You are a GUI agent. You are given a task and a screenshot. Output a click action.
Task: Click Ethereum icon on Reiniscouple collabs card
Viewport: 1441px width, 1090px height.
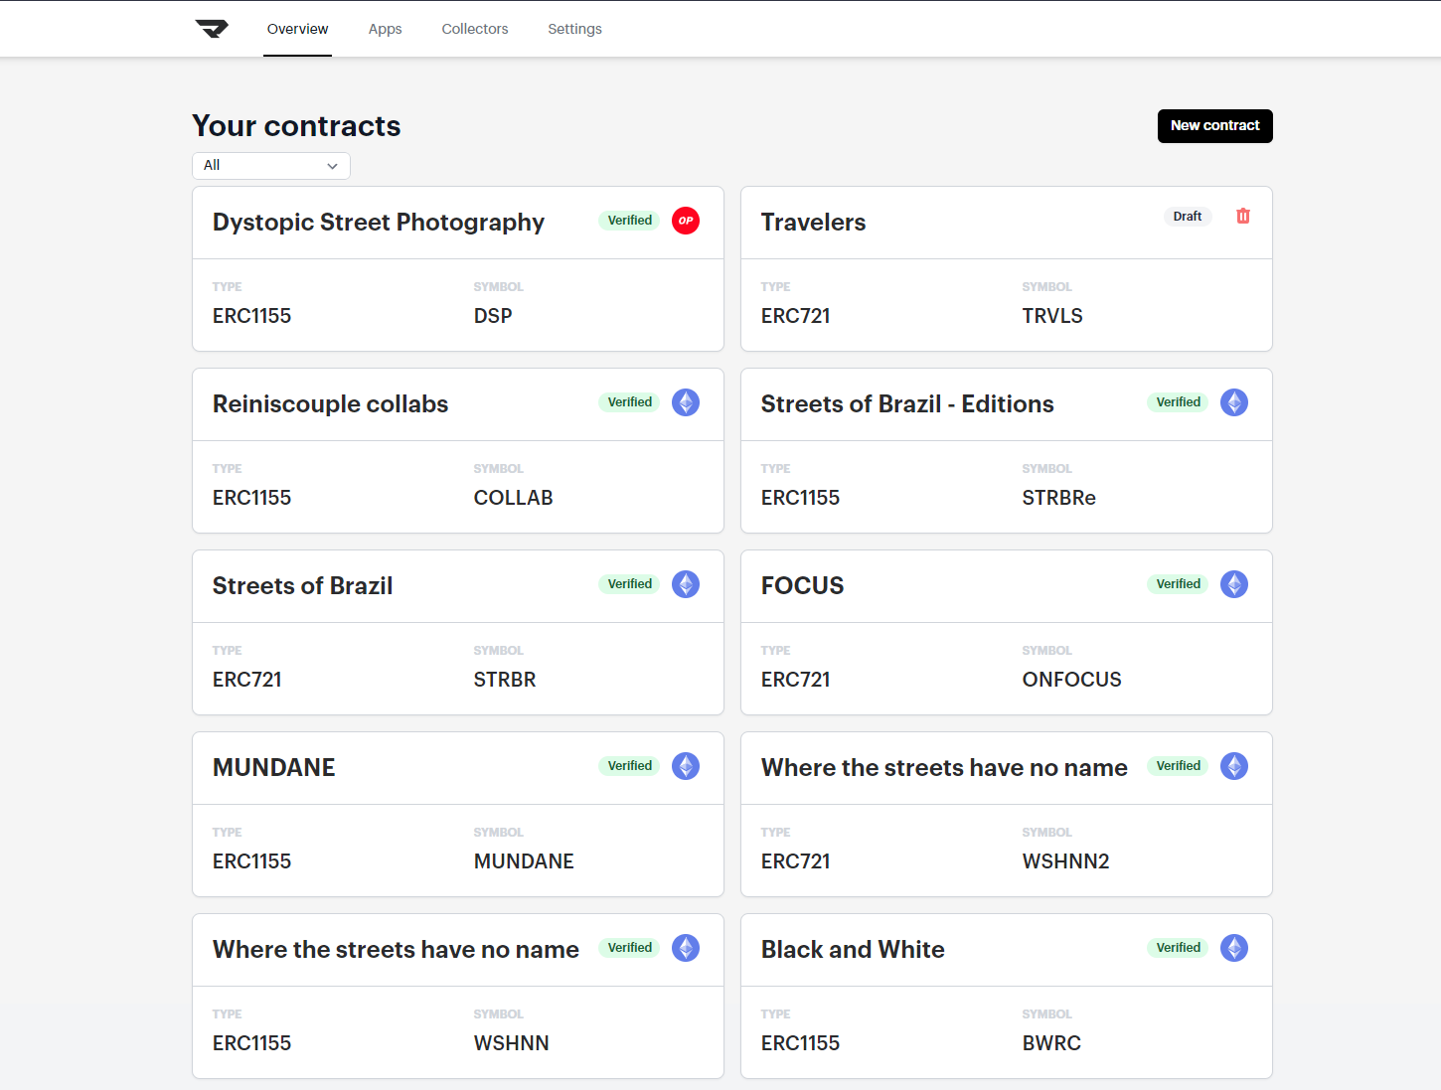pyautogui.click(x=686, y=402)
